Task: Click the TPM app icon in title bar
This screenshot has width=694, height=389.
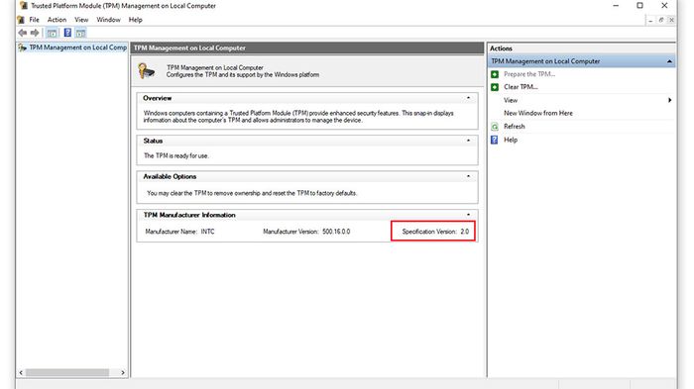Action: [24, 6]
